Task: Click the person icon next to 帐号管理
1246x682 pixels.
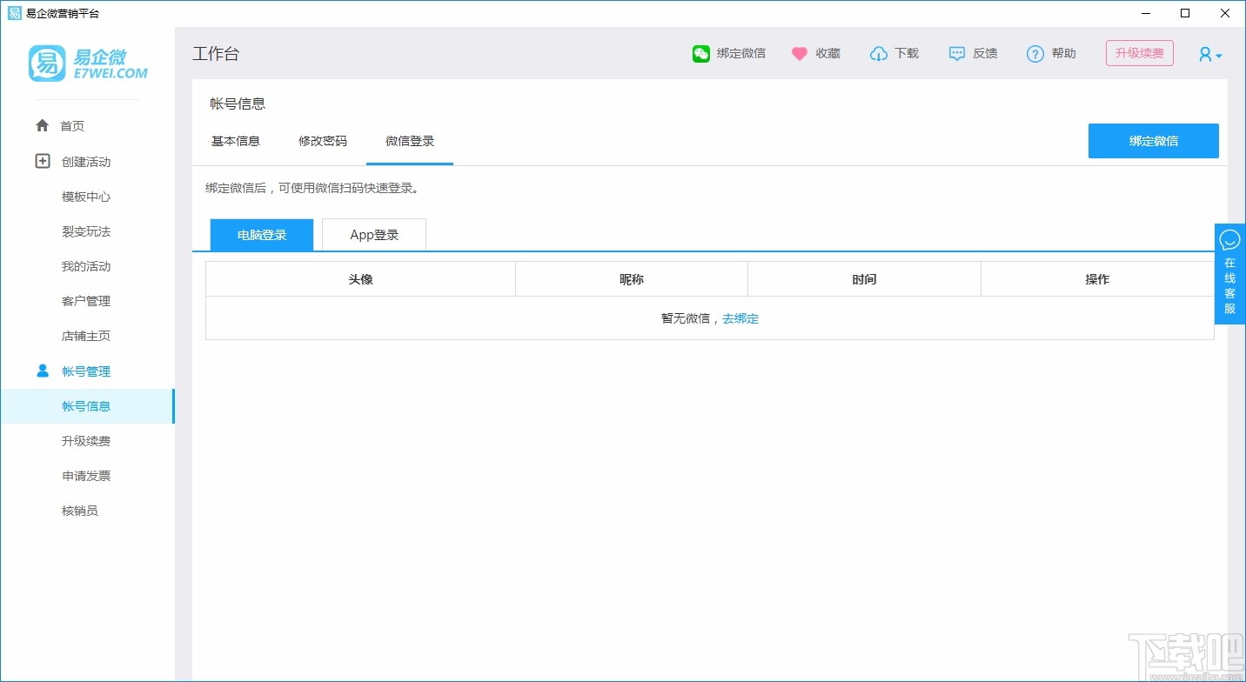Action: coord(42,371)
